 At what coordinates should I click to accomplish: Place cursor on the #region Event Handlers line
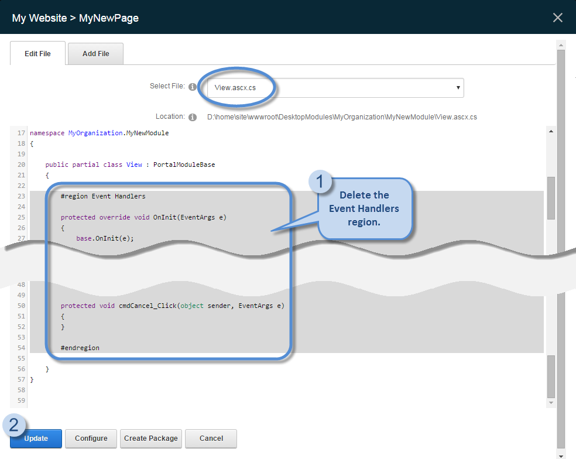[103, 196]
